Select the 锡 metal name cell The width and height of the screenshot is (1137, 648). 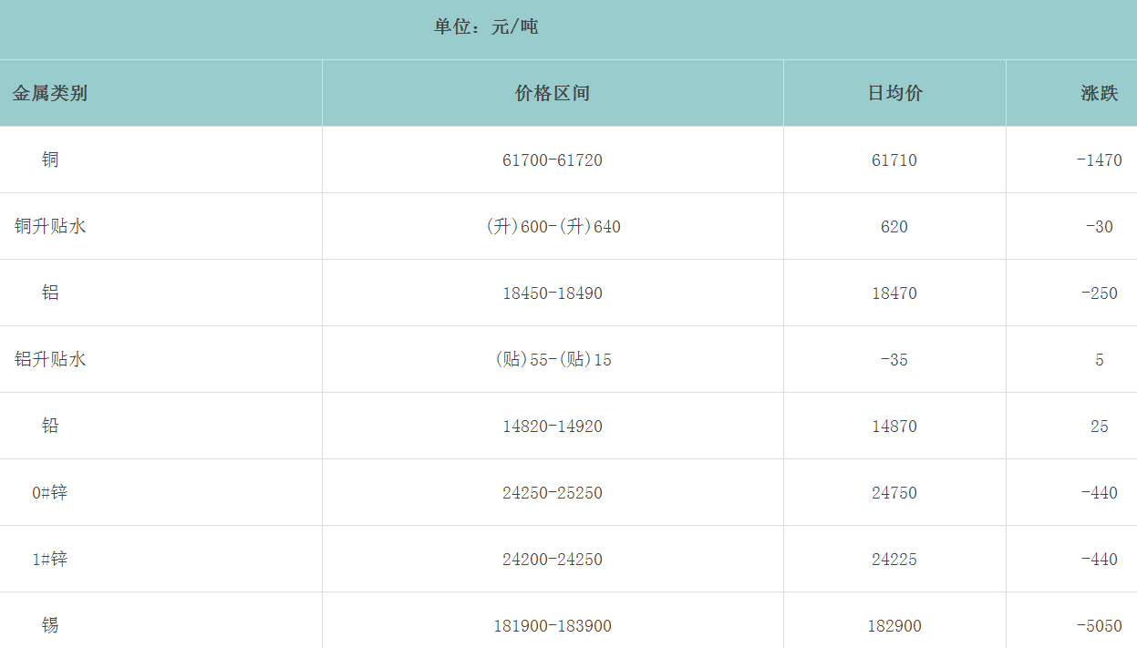click(50, 625)
